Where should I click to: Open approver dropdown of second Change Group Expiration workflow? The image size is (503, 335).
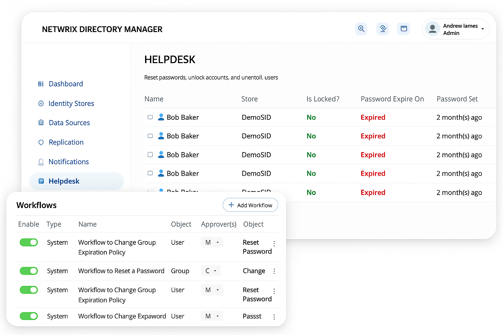pos(212,290)
